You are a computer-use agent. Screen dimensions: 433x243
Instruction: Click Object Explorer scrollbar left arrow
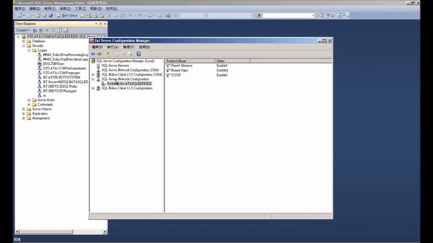(17, 232)
